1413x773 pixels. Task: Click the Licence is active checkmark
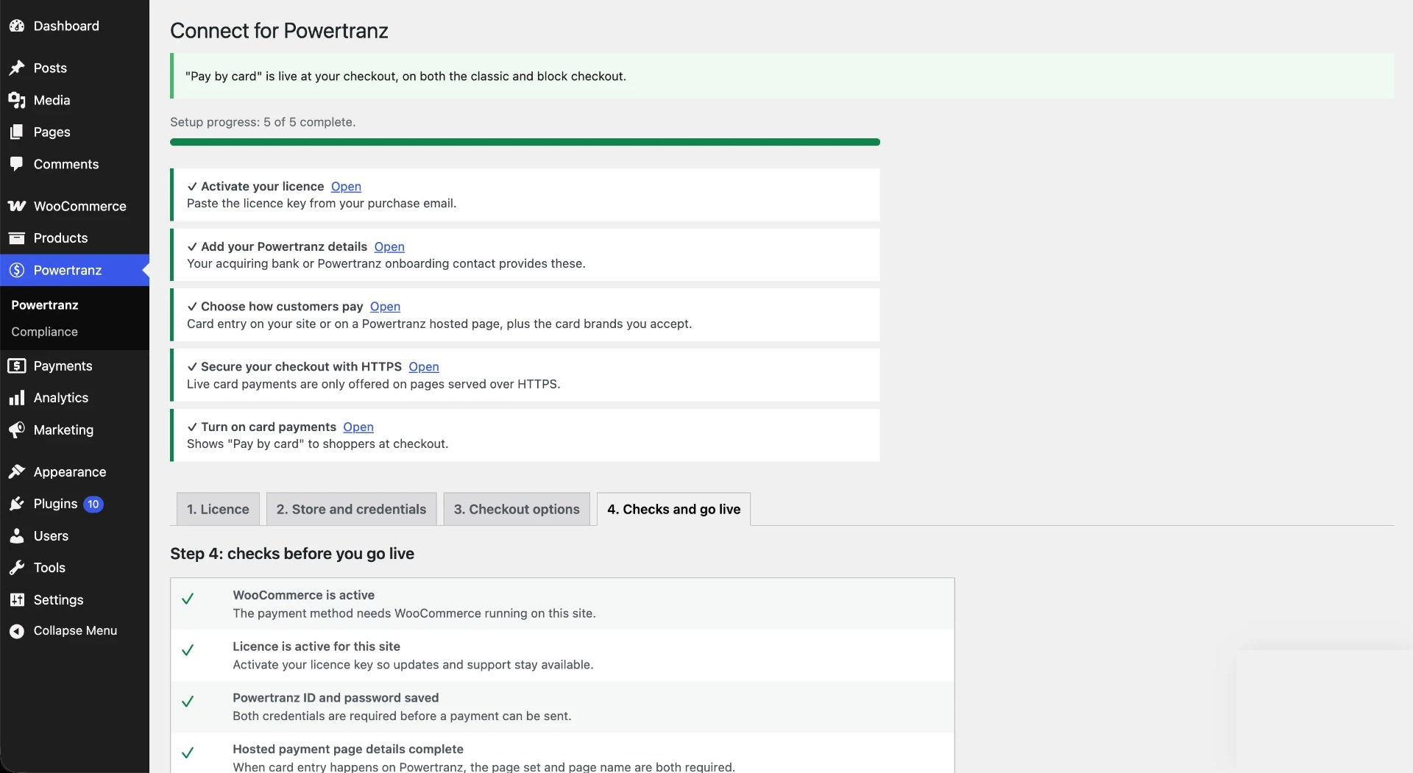[188, 650]
